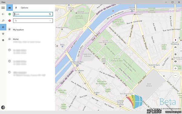Zoom in with the plus button
Screen dimensions: 182x114
click(x=176, y=68)
